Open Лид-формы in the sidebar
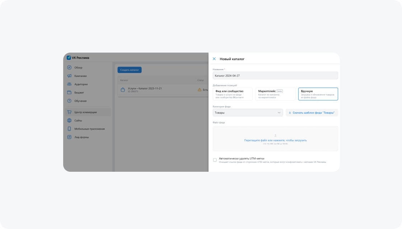This screenshot has height=229, width=402. click(88, 137)
